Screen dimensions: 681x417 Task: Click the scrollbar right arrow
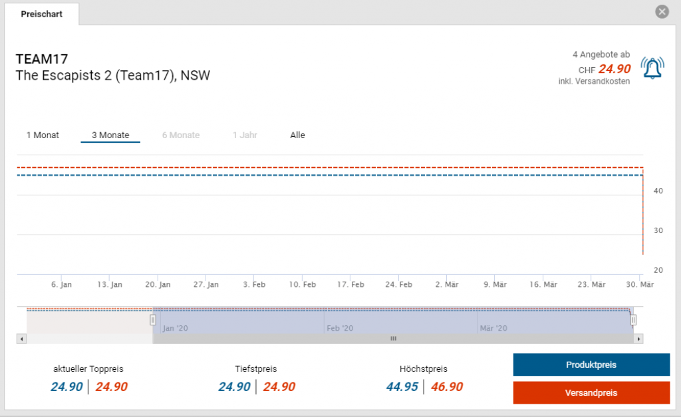click(x=638, y=339)
